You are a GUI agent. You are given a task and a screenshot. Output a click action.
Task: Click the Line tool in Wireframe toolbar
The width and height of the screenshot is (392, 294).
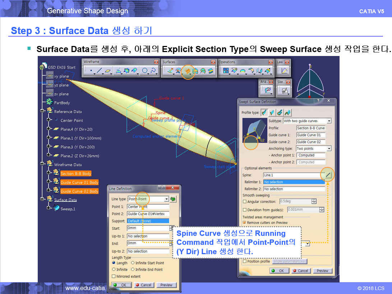pyautogui.click(x=100, y=71)
